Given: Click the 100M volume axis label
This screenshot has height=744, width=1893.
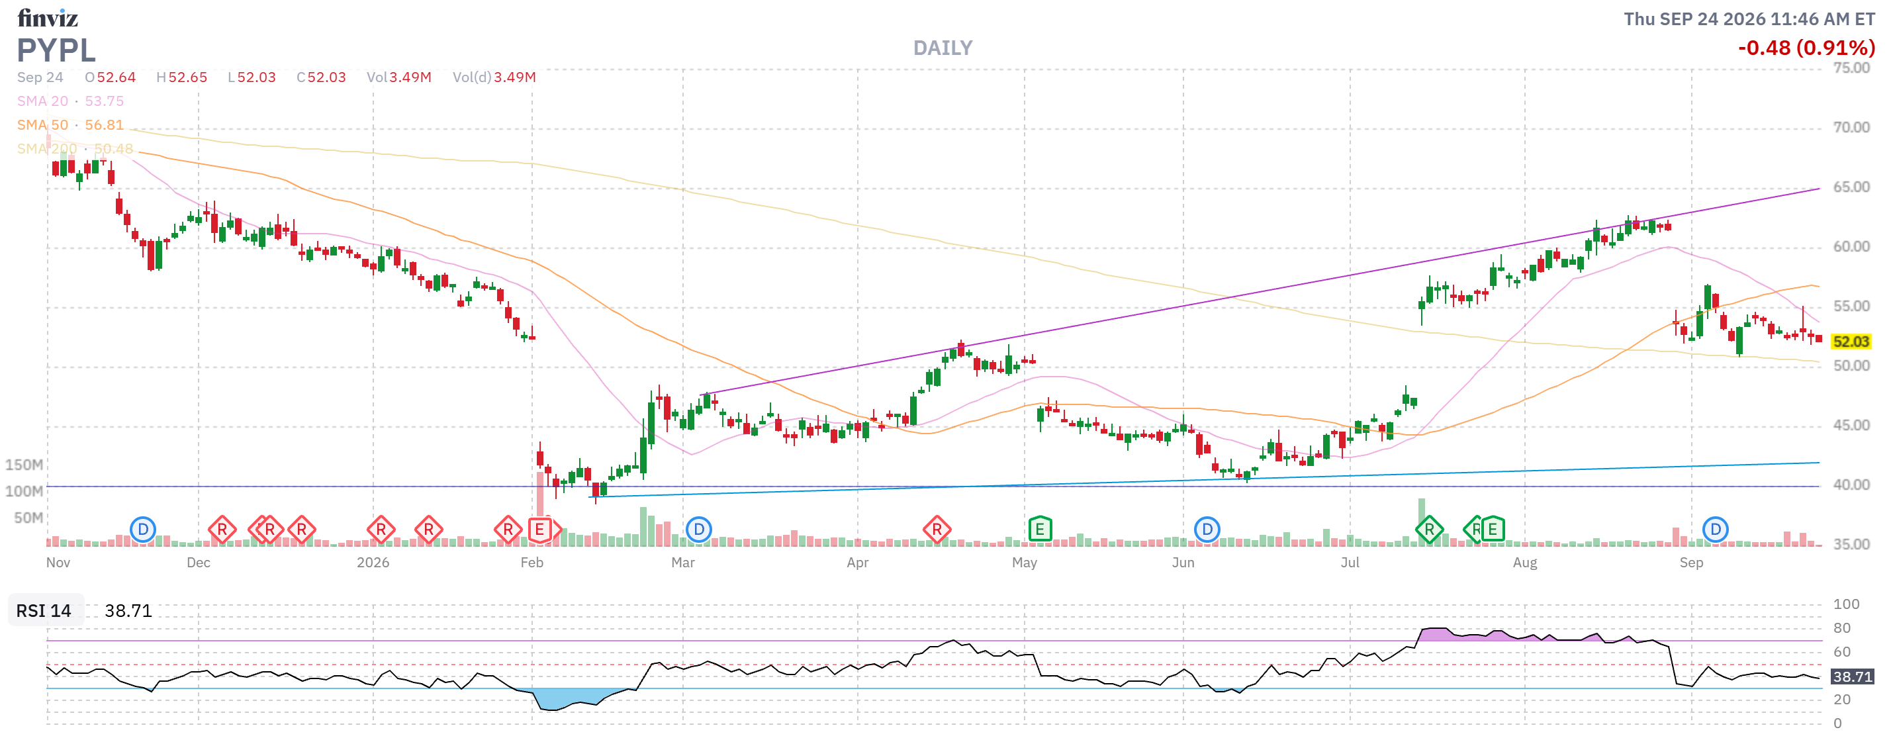Looking at the screenshot, I should pos(24,491).
